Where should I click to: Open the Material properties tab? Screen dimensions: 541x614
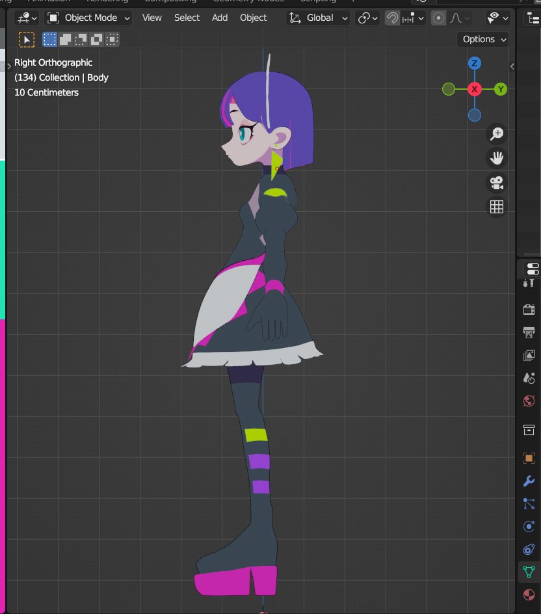(x=529, y=594)
